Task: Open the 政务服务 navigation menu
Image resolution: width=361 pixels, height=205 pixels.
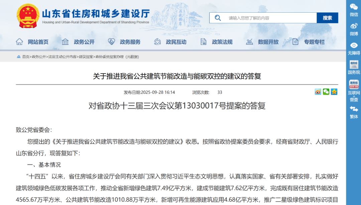Action: (124, 42)
